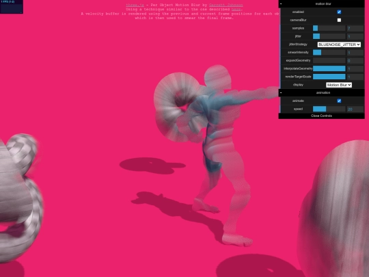This screenshot has height=277, width=369.
Task: Click the renderTargetScale value field
Action: click(355, 77)
